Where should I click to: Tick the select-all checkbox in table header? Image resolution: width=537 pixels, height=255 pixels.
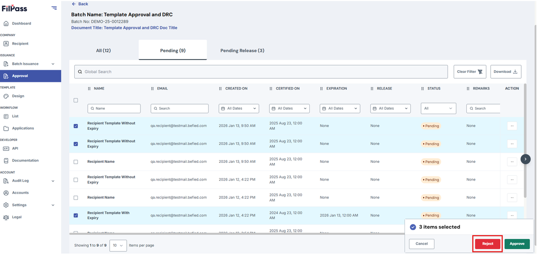pyautogui.click(x=76, y=100)
